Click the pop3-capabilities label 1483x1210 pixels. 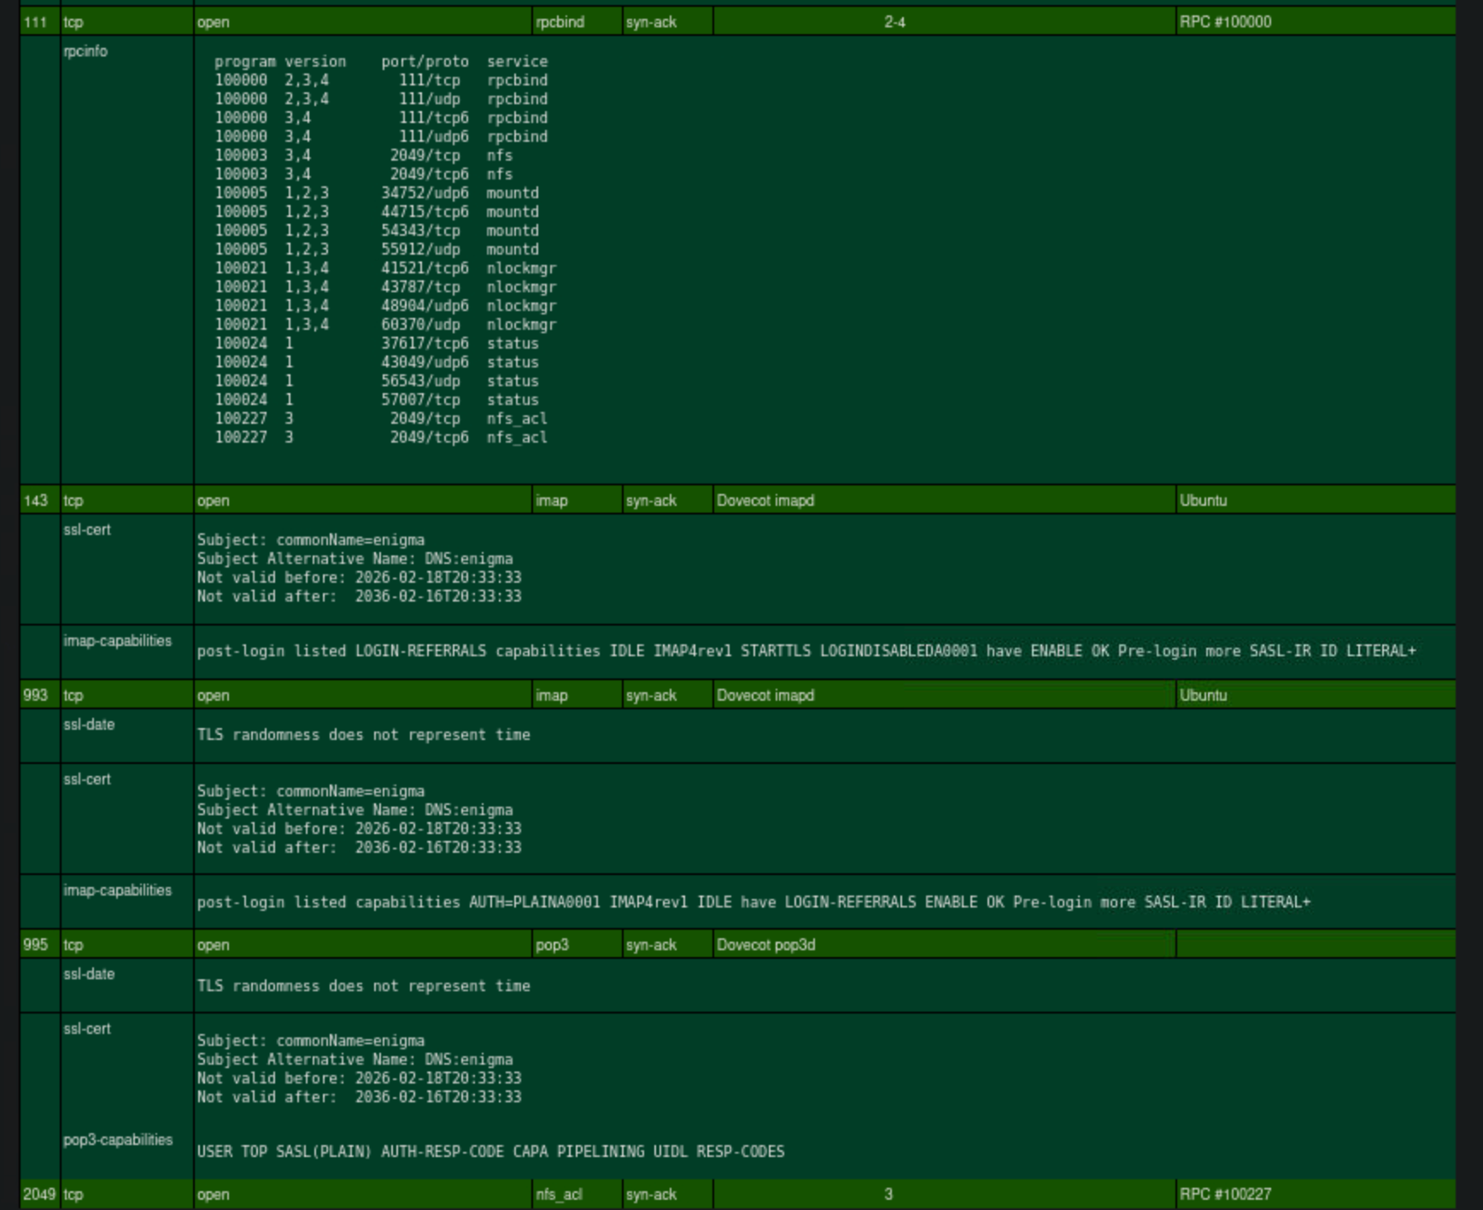(x=118, y=1140)
